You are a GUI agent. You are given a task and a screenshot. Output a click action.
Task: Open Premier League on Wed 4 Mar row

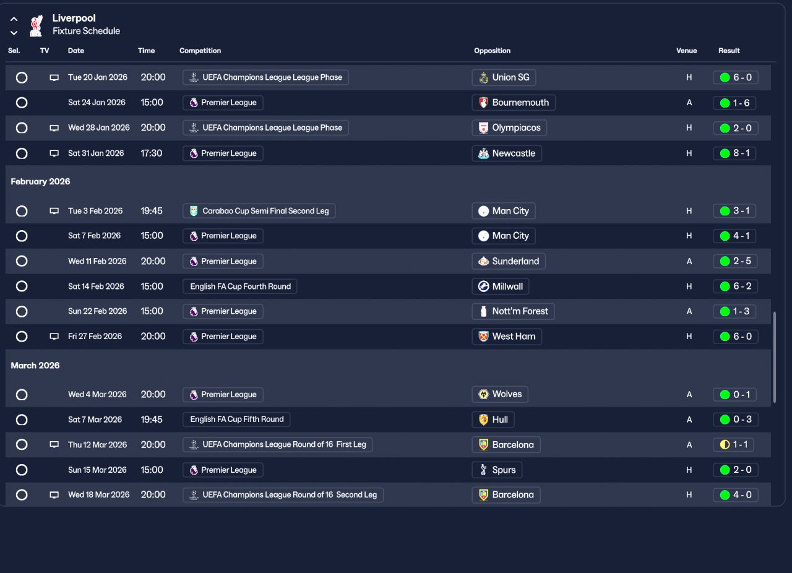(223, 395)
